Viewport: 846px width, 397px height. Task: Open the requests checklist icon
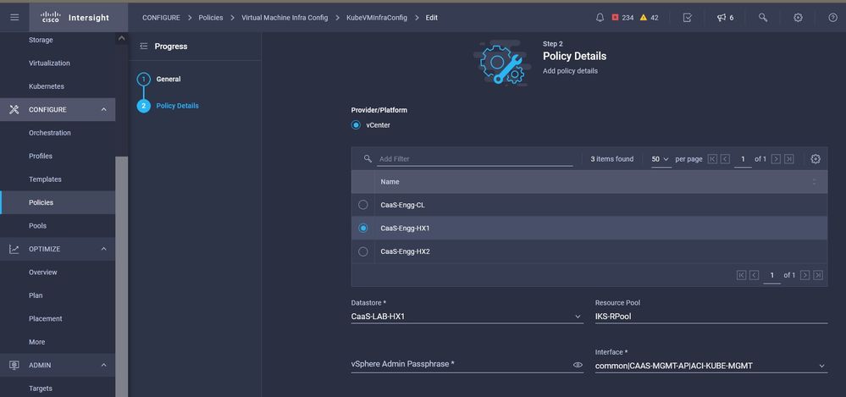pos(688,18)
